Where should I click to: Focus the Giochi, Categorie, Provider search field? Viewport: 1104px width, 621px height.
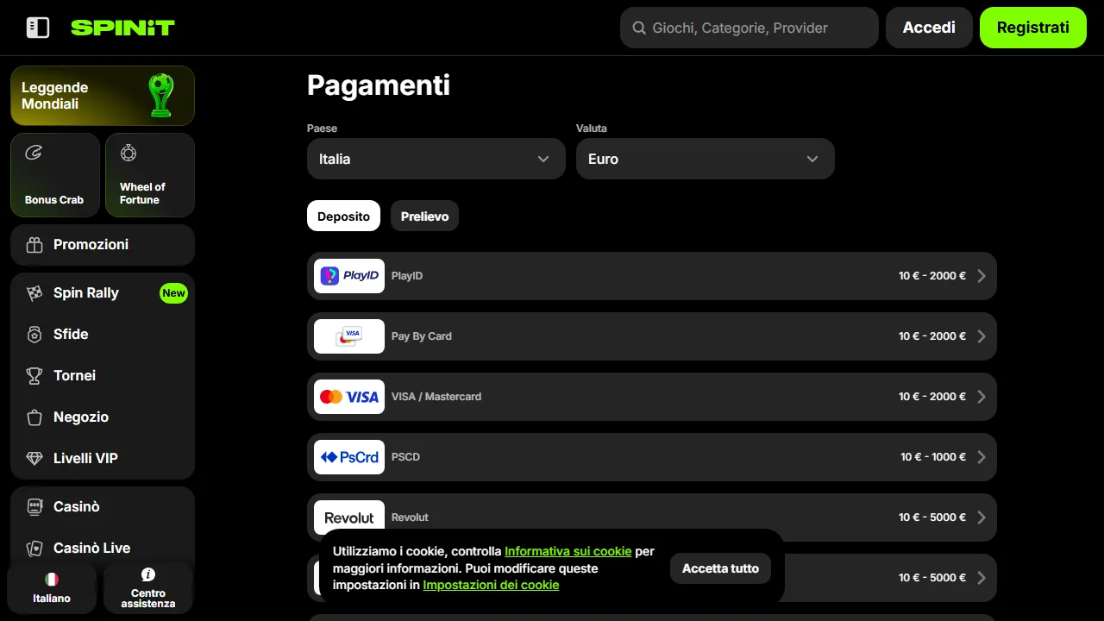click(749, 28)
